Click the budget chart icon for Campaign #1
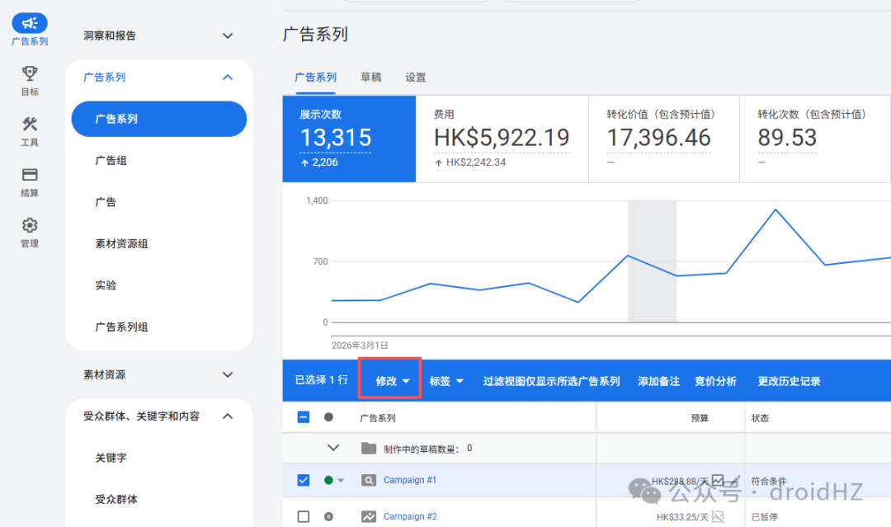This screenshot has width=891, height=527. coord(718,481)
